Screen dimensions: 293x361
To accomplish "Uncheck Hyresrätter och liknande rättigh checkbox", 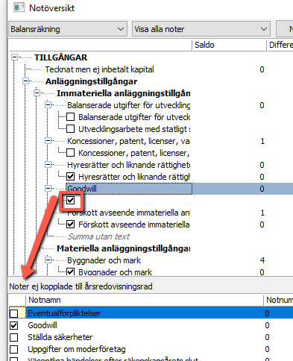I will point(71,177).
